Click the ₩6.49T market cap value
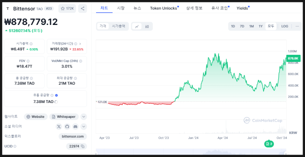Screen dimensions: 305x157 [x=18, y=49]
